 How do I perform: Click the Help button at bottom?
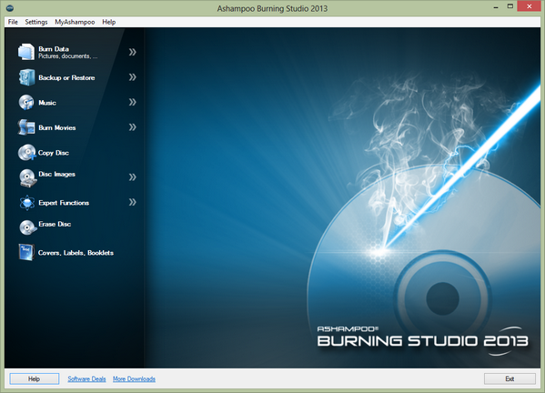34,378
